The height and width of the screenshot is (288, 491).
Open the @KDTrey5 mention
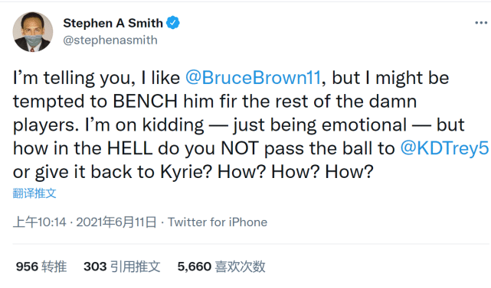(x=444, y=148)
